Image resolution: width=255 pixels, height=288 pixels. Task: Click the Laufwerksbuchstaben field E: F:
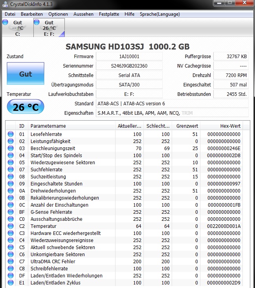click(129, 94)
